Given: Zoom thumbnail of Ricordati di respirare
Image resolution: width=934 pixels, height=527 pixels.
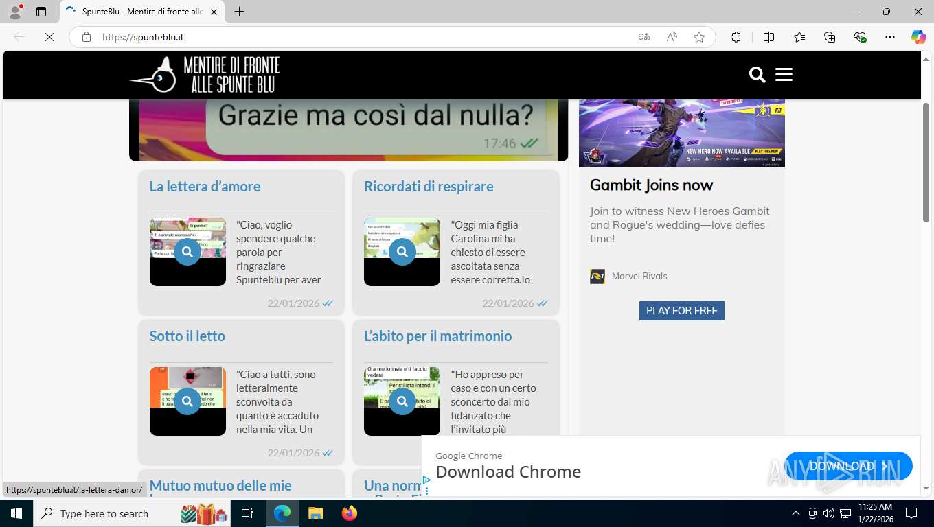Looking at the screenshot, I should (x=402, y=252).
